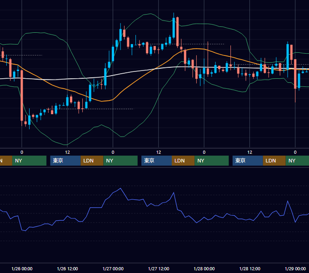Screen dimensions: 309x273
Task: Click the NY session block starting around 1/28 00:00
Action: point(212,161)
